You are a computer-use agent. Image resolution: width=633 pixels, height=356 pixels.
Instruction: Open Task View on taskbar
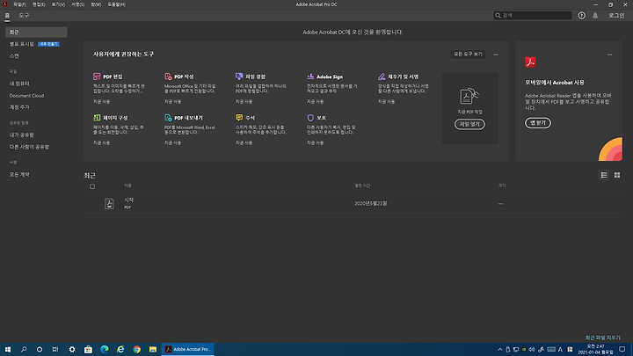pyautogui.click(x=55, y=350)
